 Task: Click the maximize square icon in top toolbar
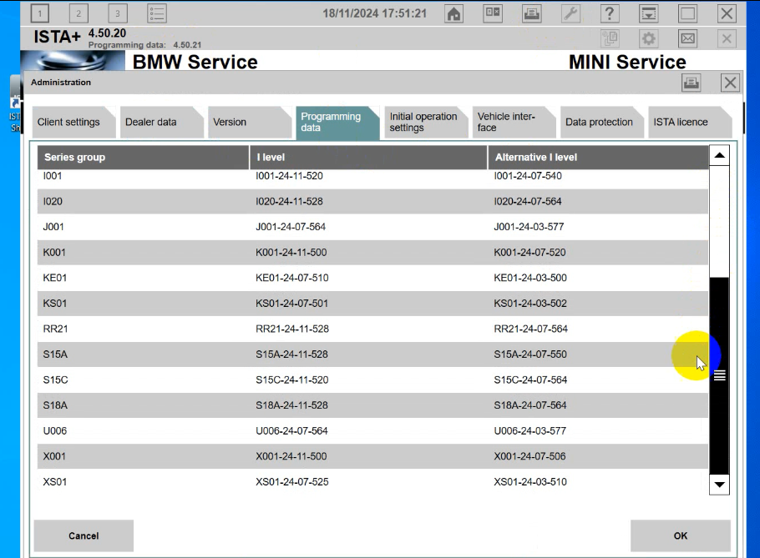(x=688, y=13)
